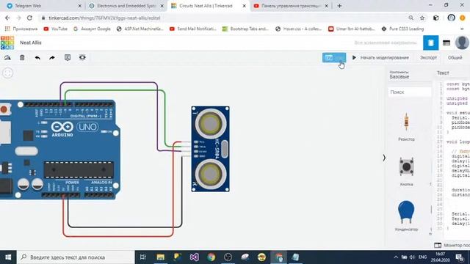
Task: Open Windows notification center
Action: tap(459, 257)
